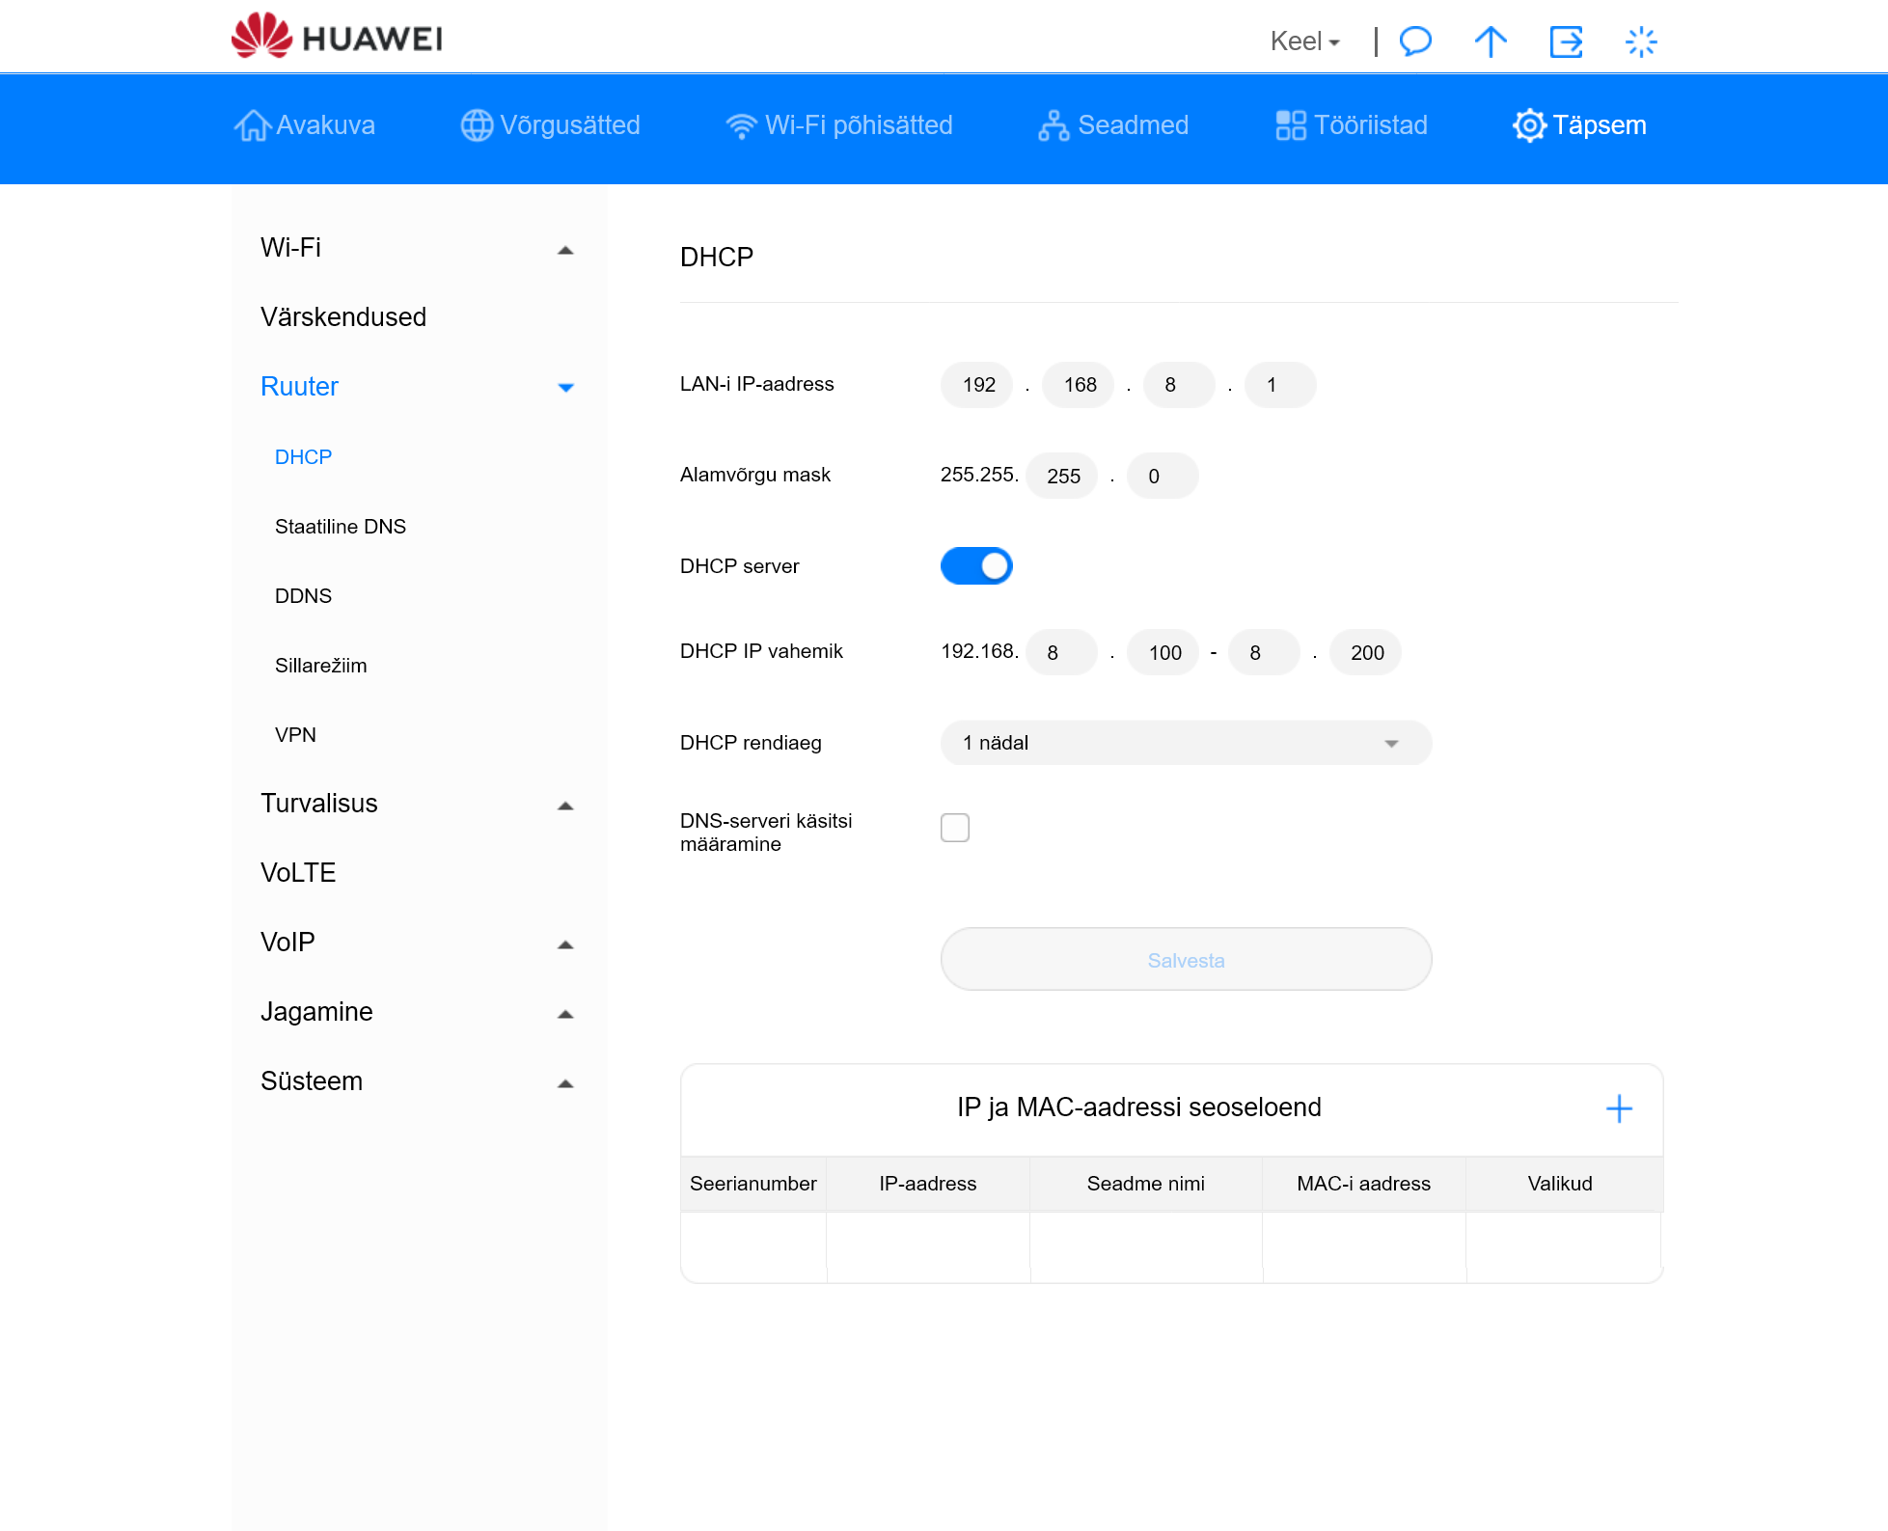Click the loading spinner icon in header
This screenshot has height=1531, width=1888.
1641,41
